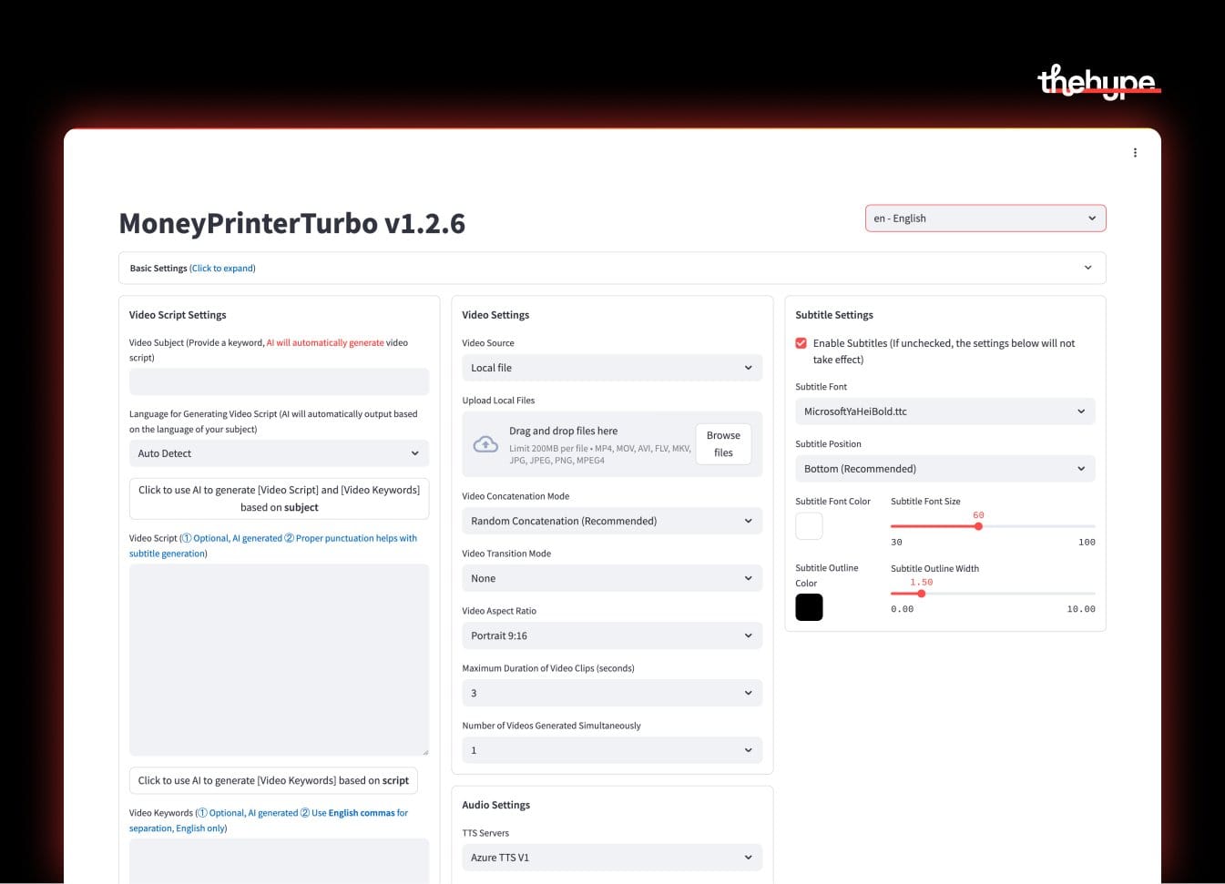Screen dimensions: 1225x884
Task: Open Maximum Duration of Video Clips dropdown
Action: pyautogui.click(x=612, y=693)
